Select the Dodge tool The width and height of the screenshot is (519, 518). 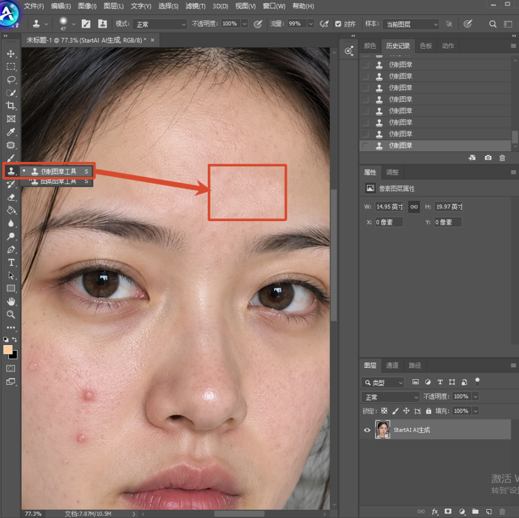point(11,236)
